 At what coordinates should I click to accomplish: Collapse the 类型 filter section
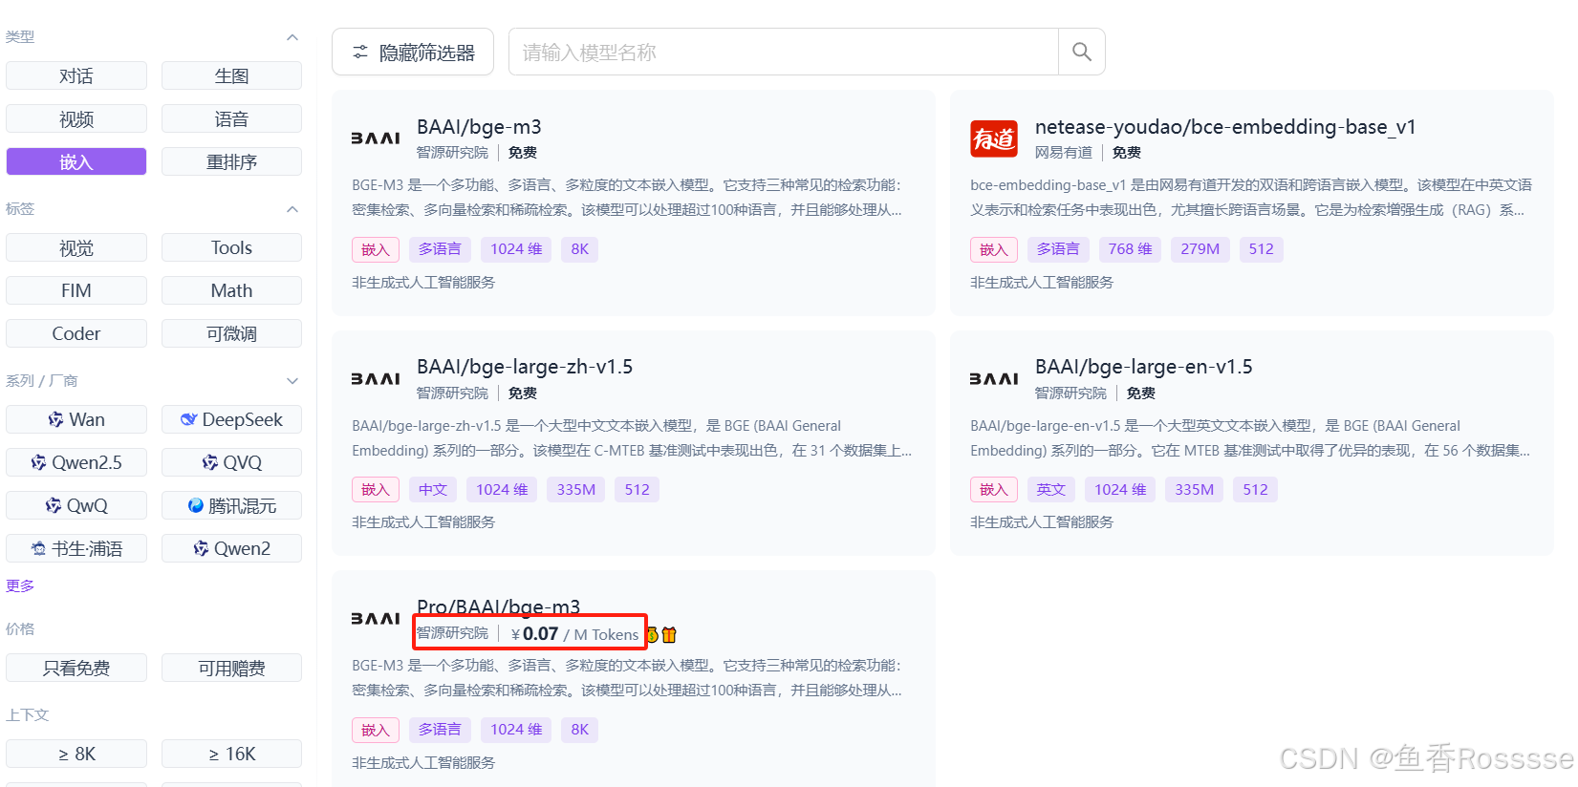point(292,37)
